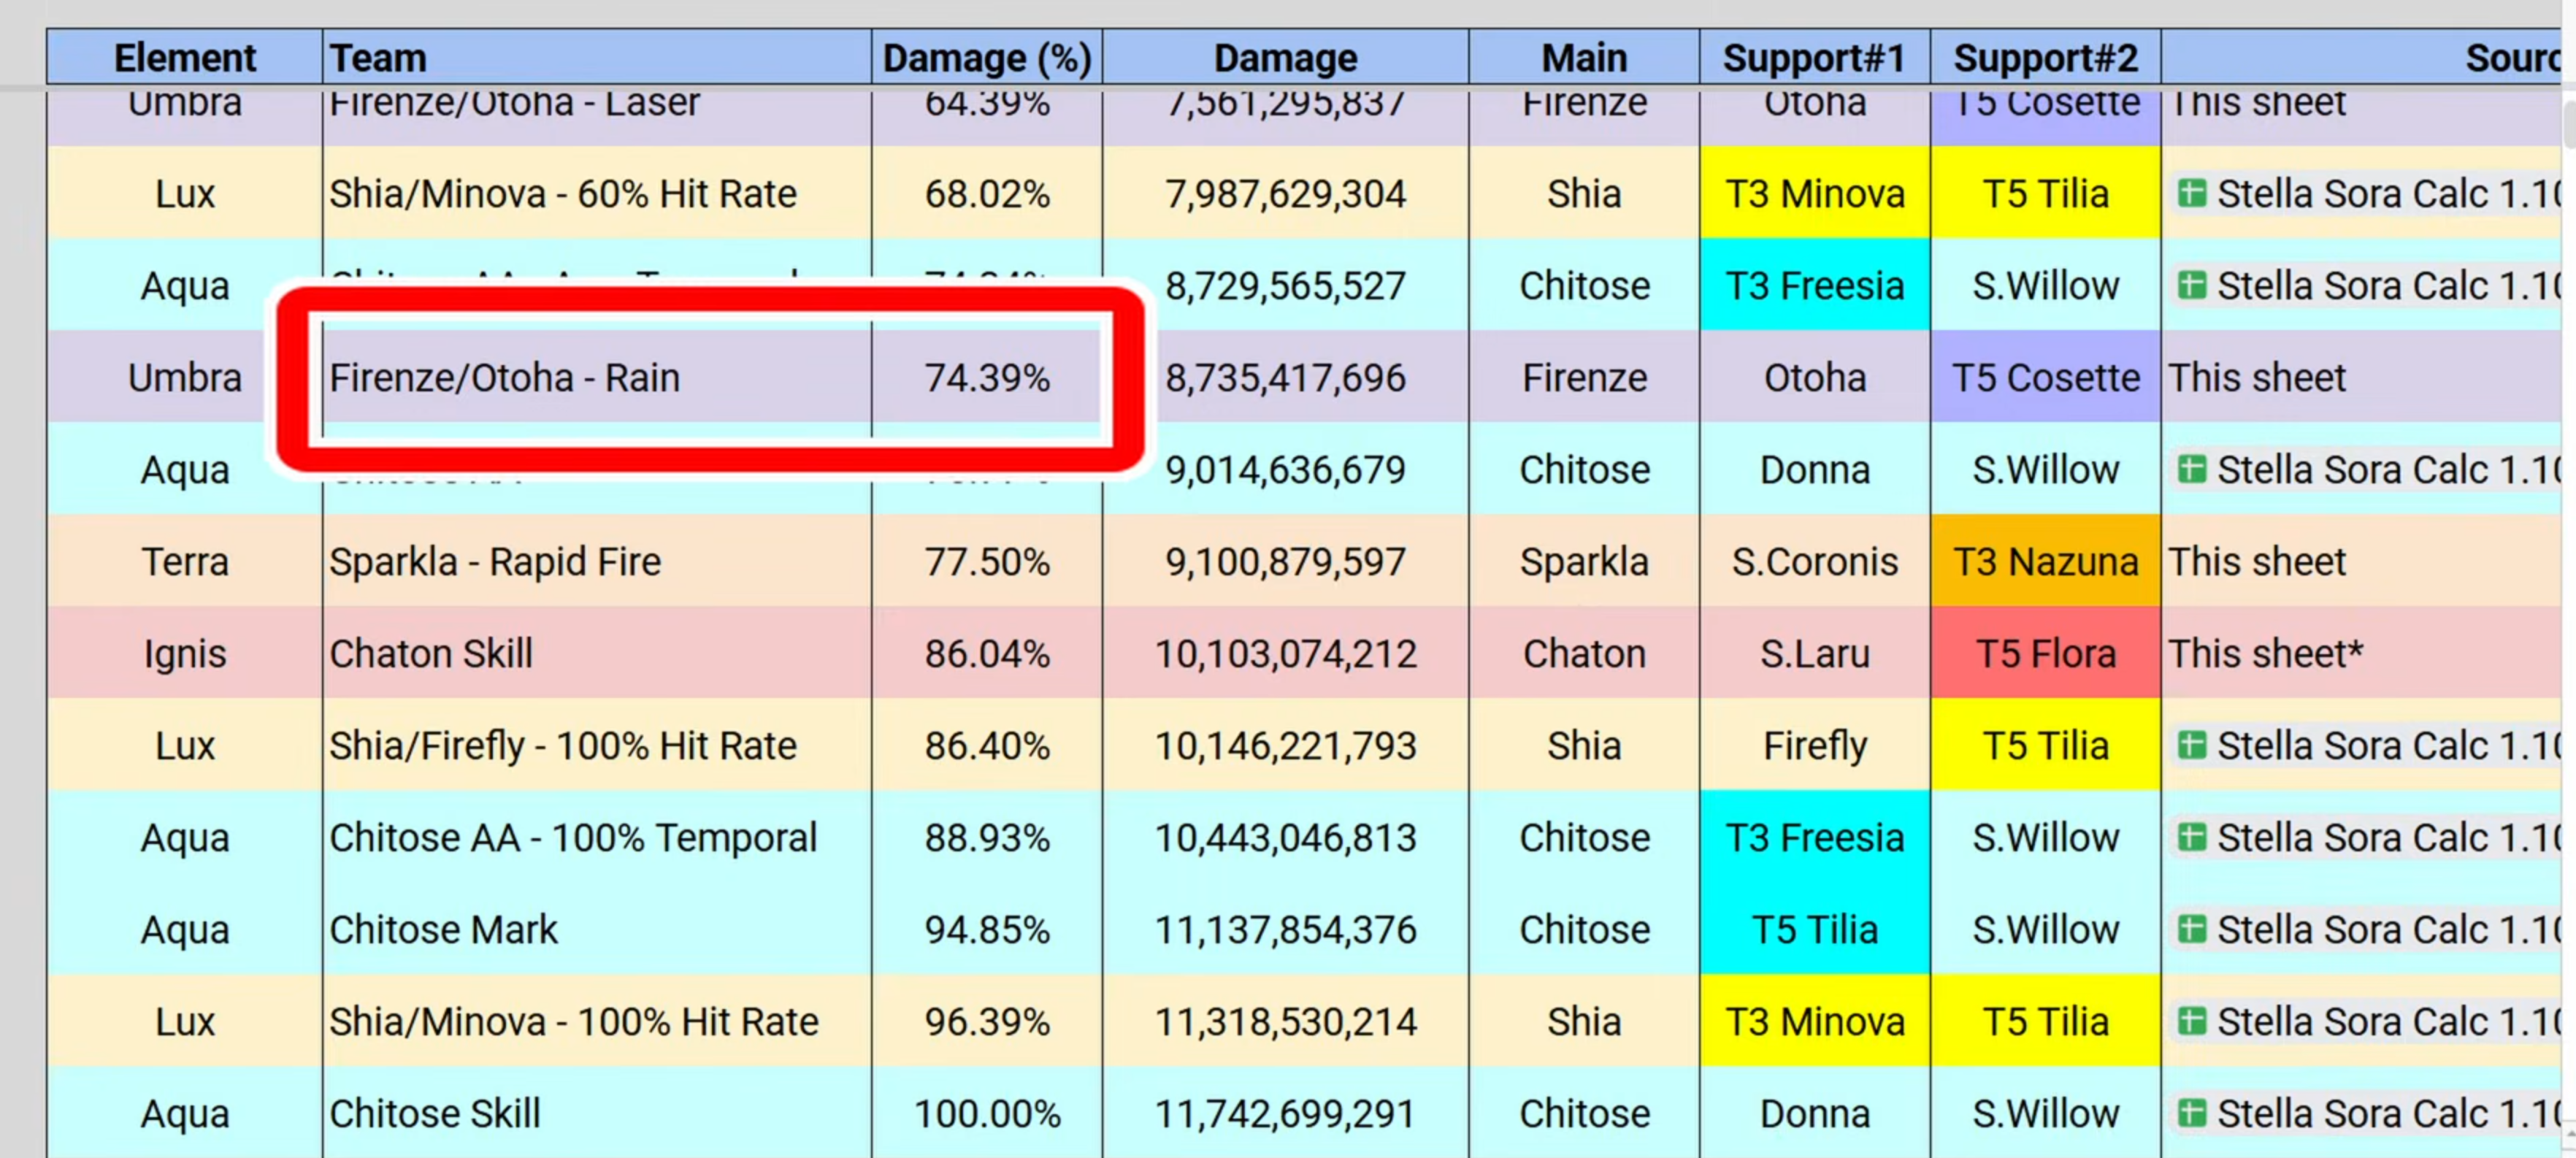This screenshot has width=2576, height=1158.
Task: Select the 10,103,074,212 damage cell
Action: 1286,654
